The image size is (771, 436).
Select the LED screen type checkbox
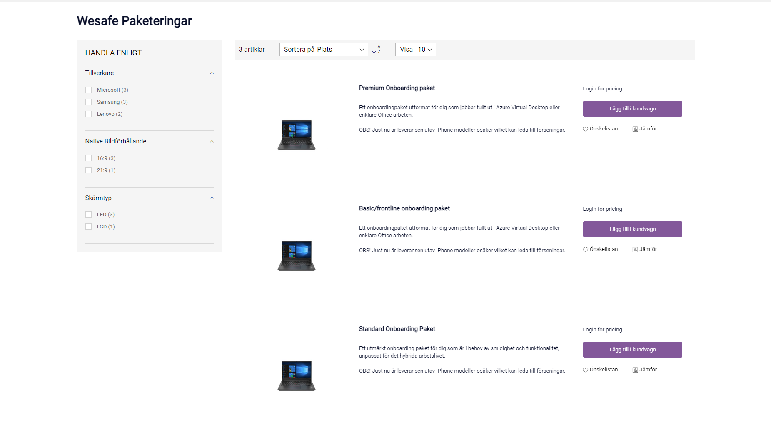tap(88, 215)
